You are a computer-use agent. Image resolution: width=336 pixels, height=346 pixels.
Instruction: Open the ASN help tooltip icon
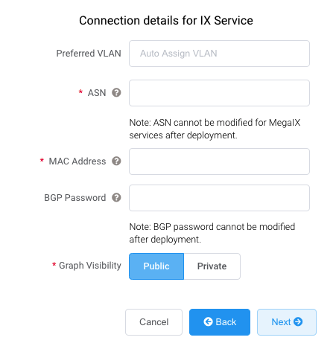tap(116, 93)
